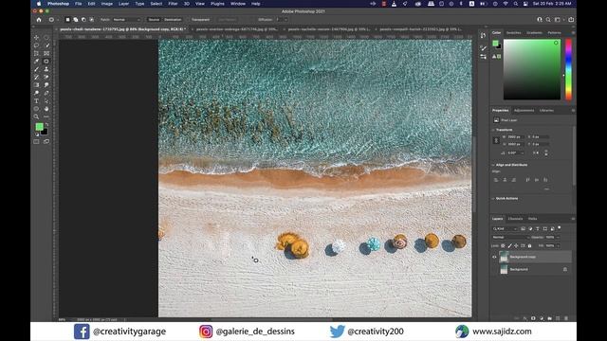Switch to the Adjustments tab
Viewport: 607px width, 341px height.
point(524,111)
